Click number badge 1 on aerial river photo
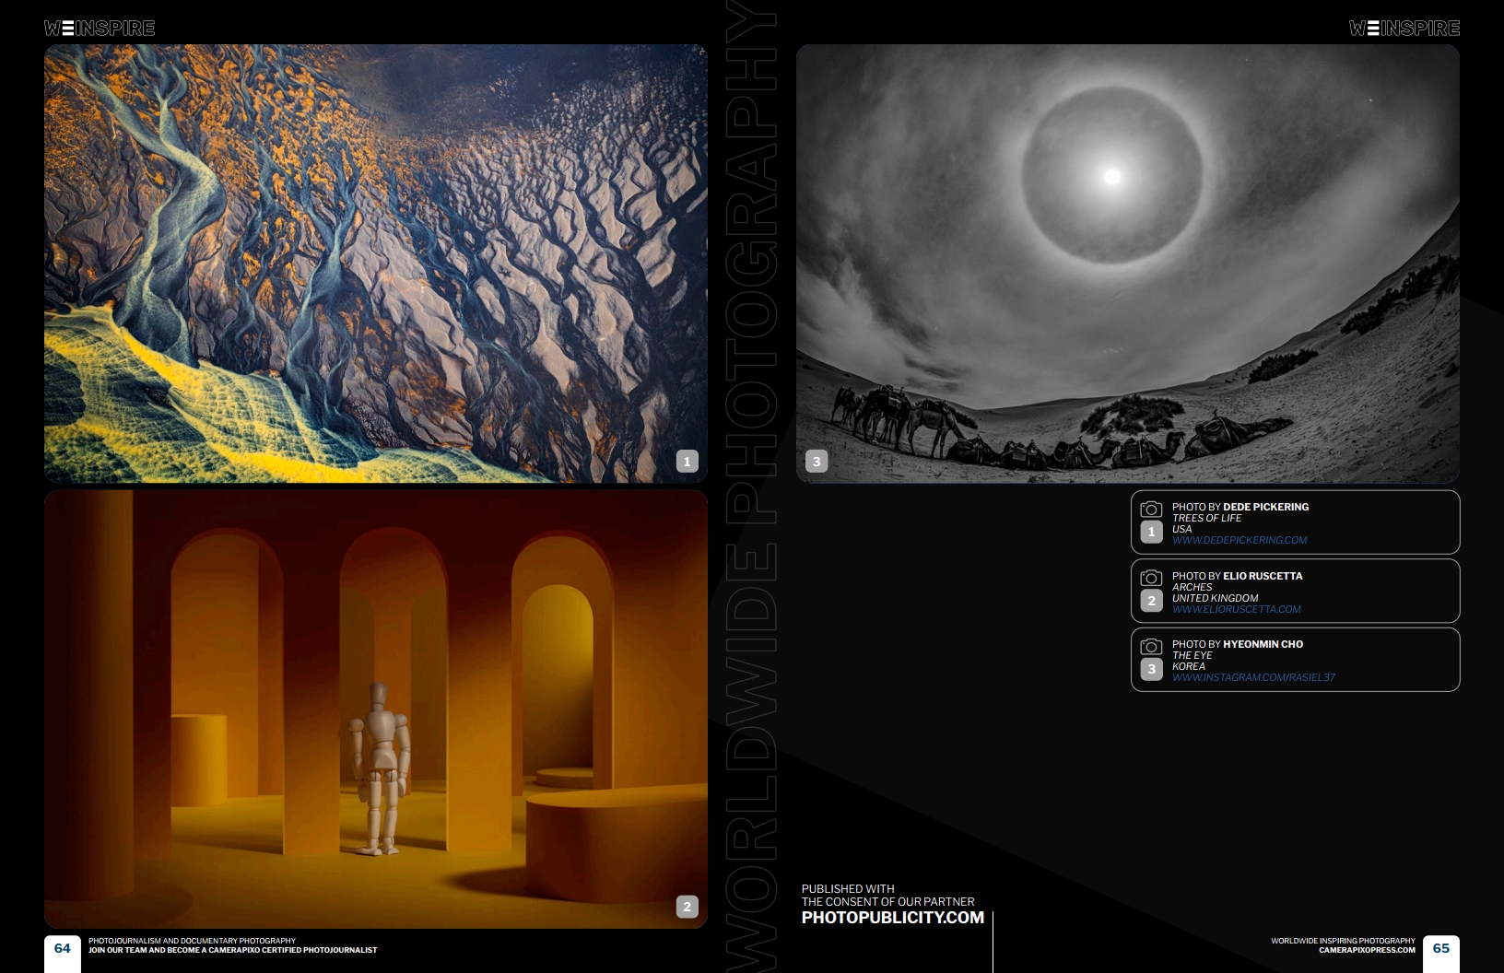Viewport: 1504px width, 973px height. click(x=687, y=462)
